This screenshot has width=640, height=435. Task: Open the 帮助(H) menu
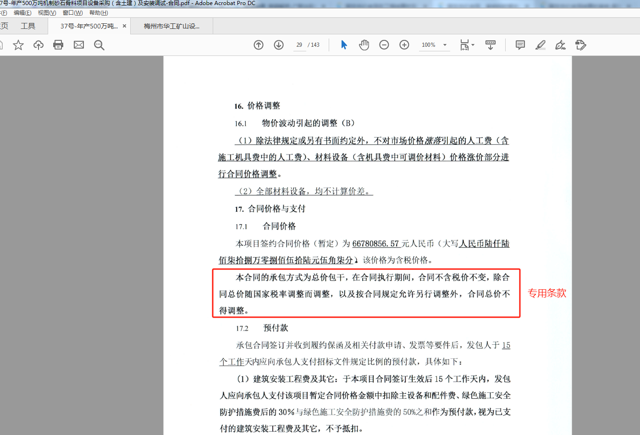tap(99, 13)
